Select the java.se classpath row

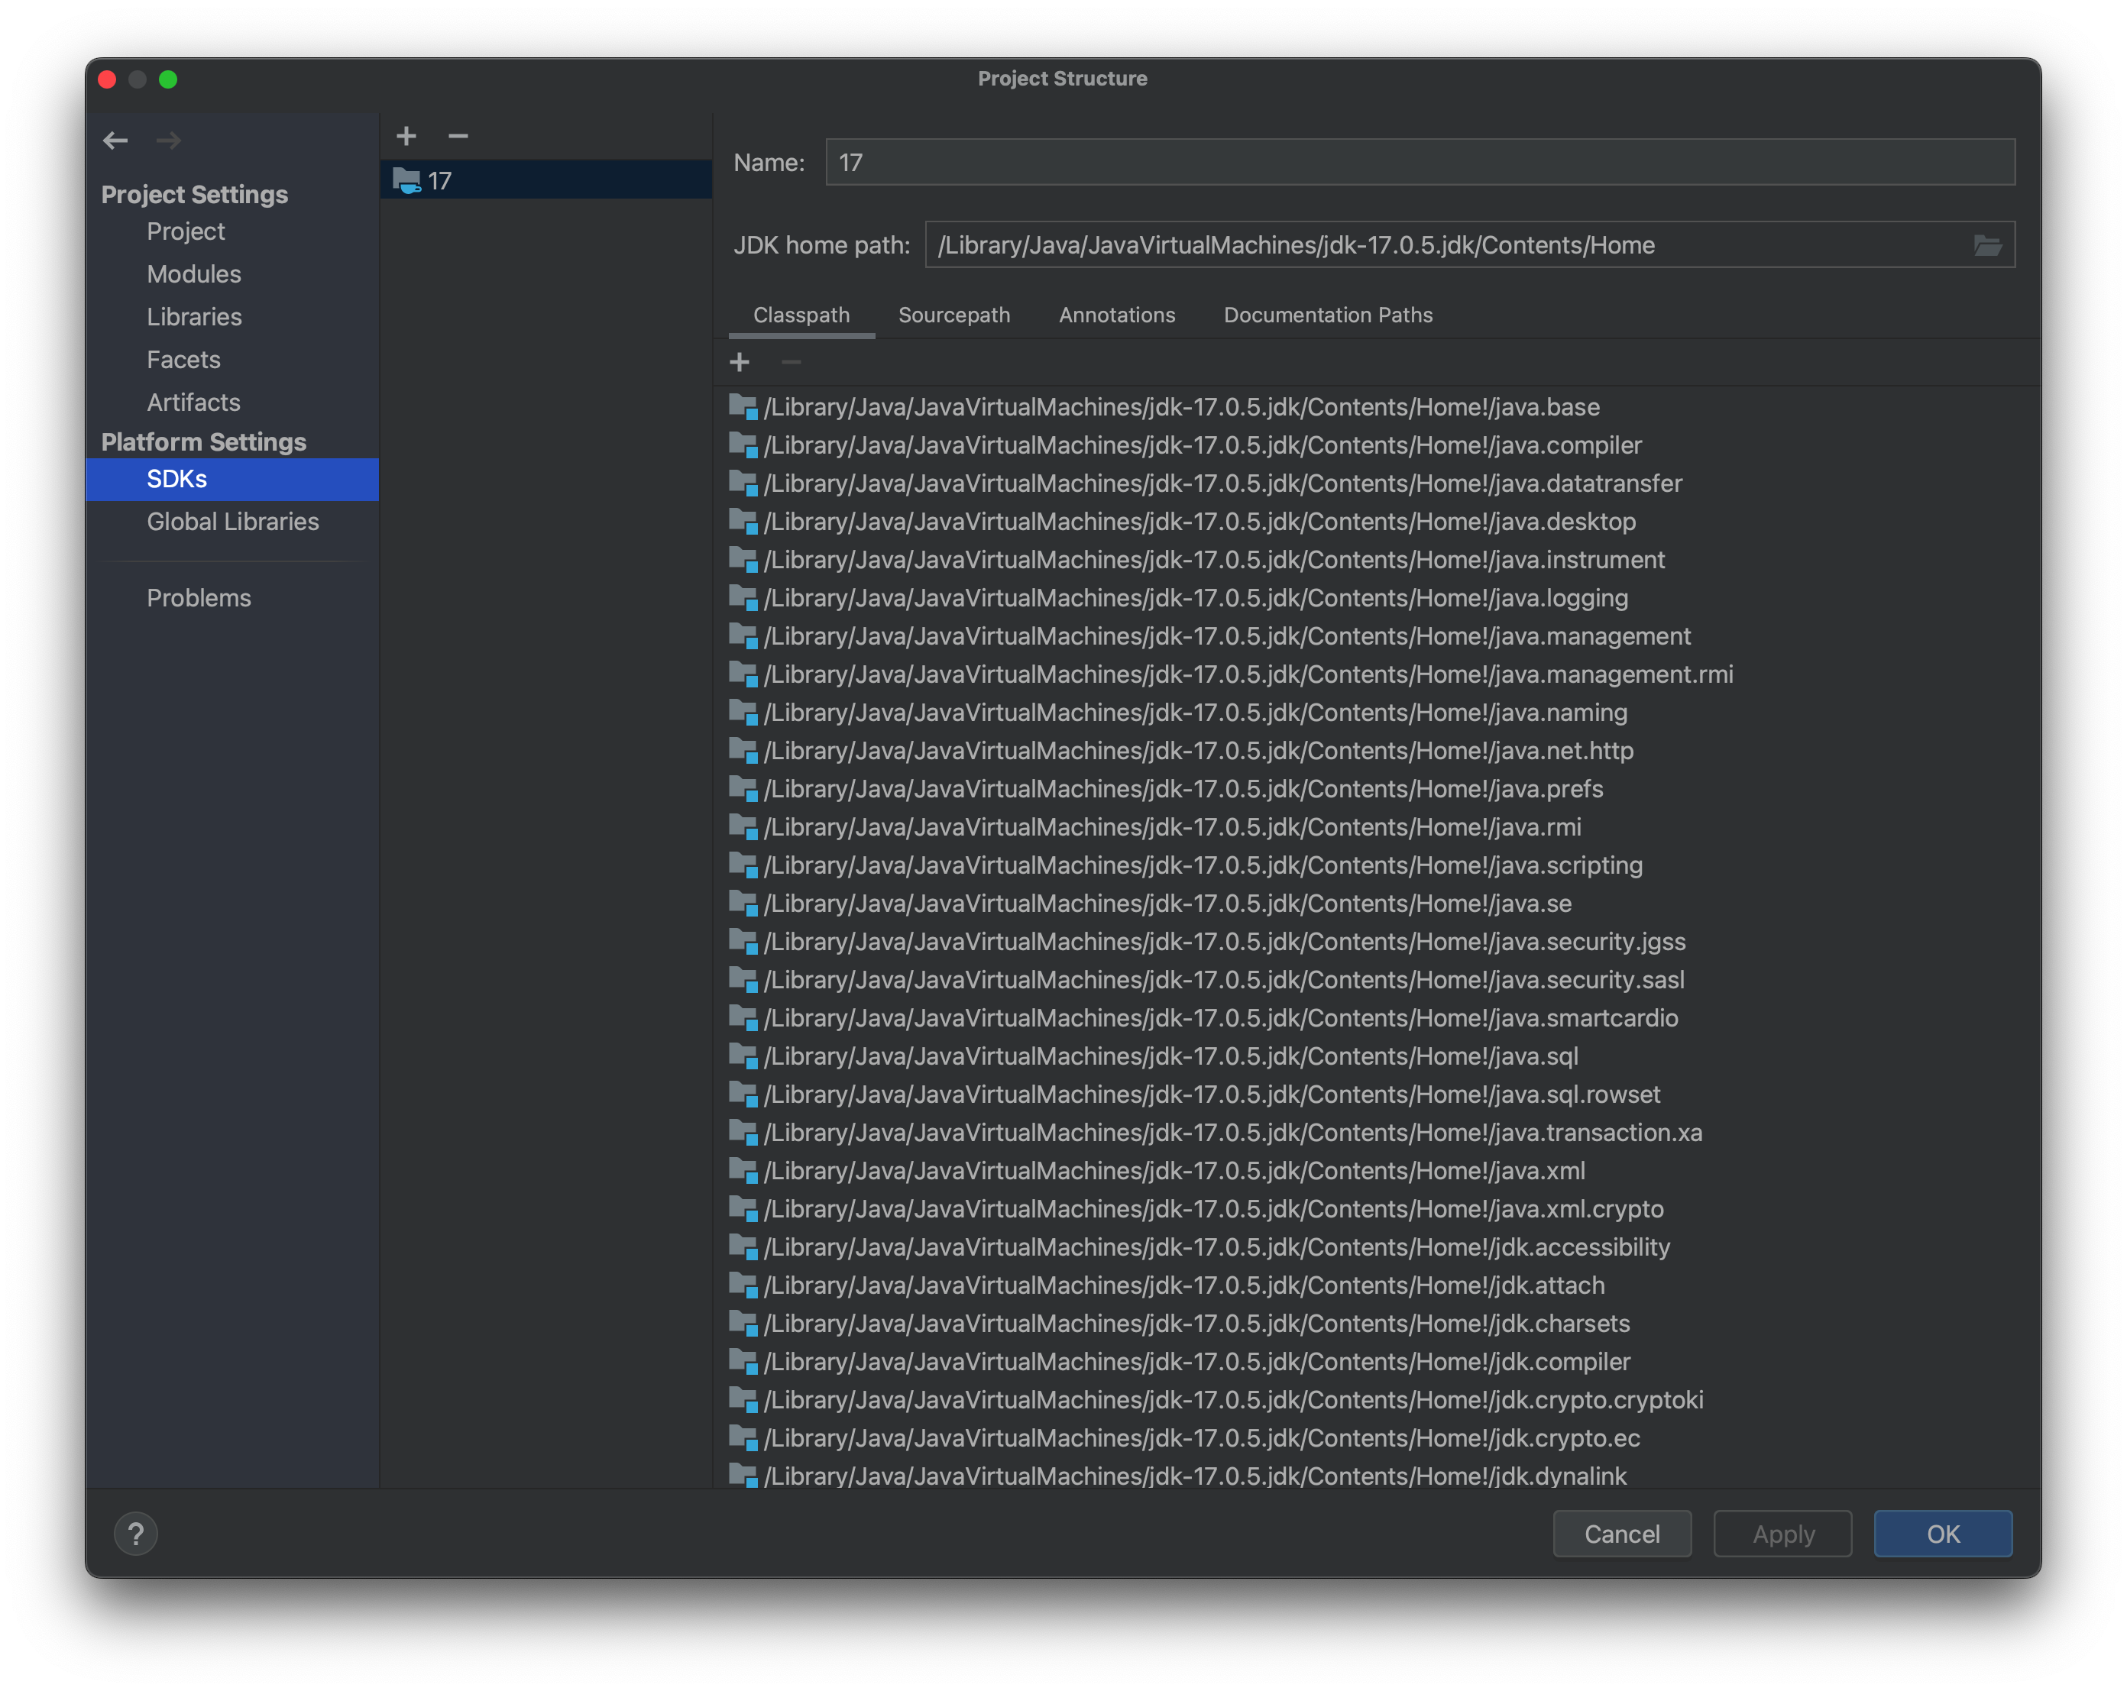pyautogui.click(x=1378, y=904)
